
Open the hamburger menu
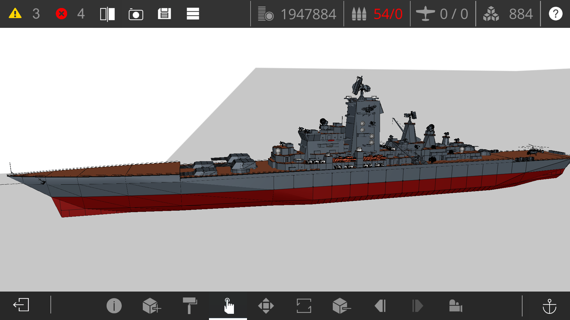[x=193, y=14]
